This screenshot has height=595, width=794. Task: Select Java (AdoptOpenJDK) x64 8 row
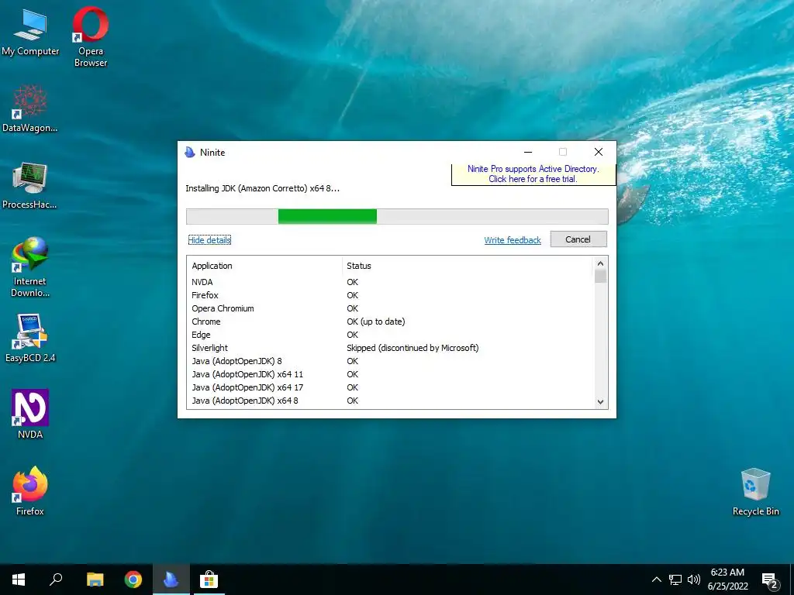coord(390,401)
